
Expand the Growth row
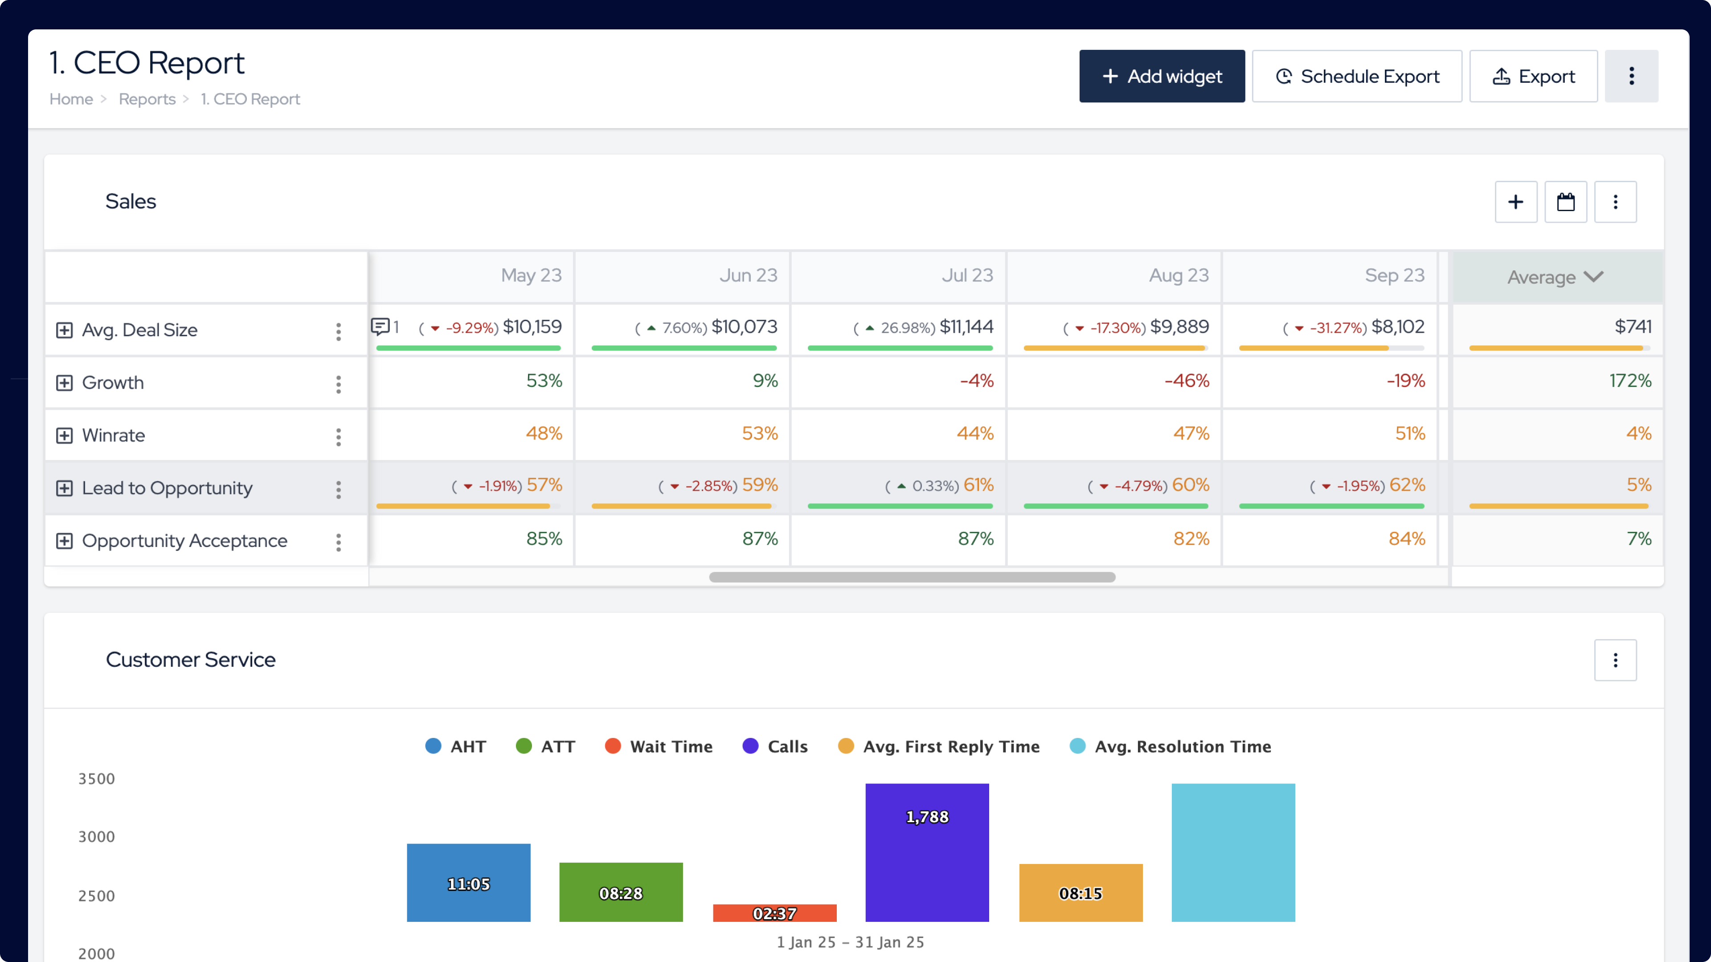tap(65, 383)
